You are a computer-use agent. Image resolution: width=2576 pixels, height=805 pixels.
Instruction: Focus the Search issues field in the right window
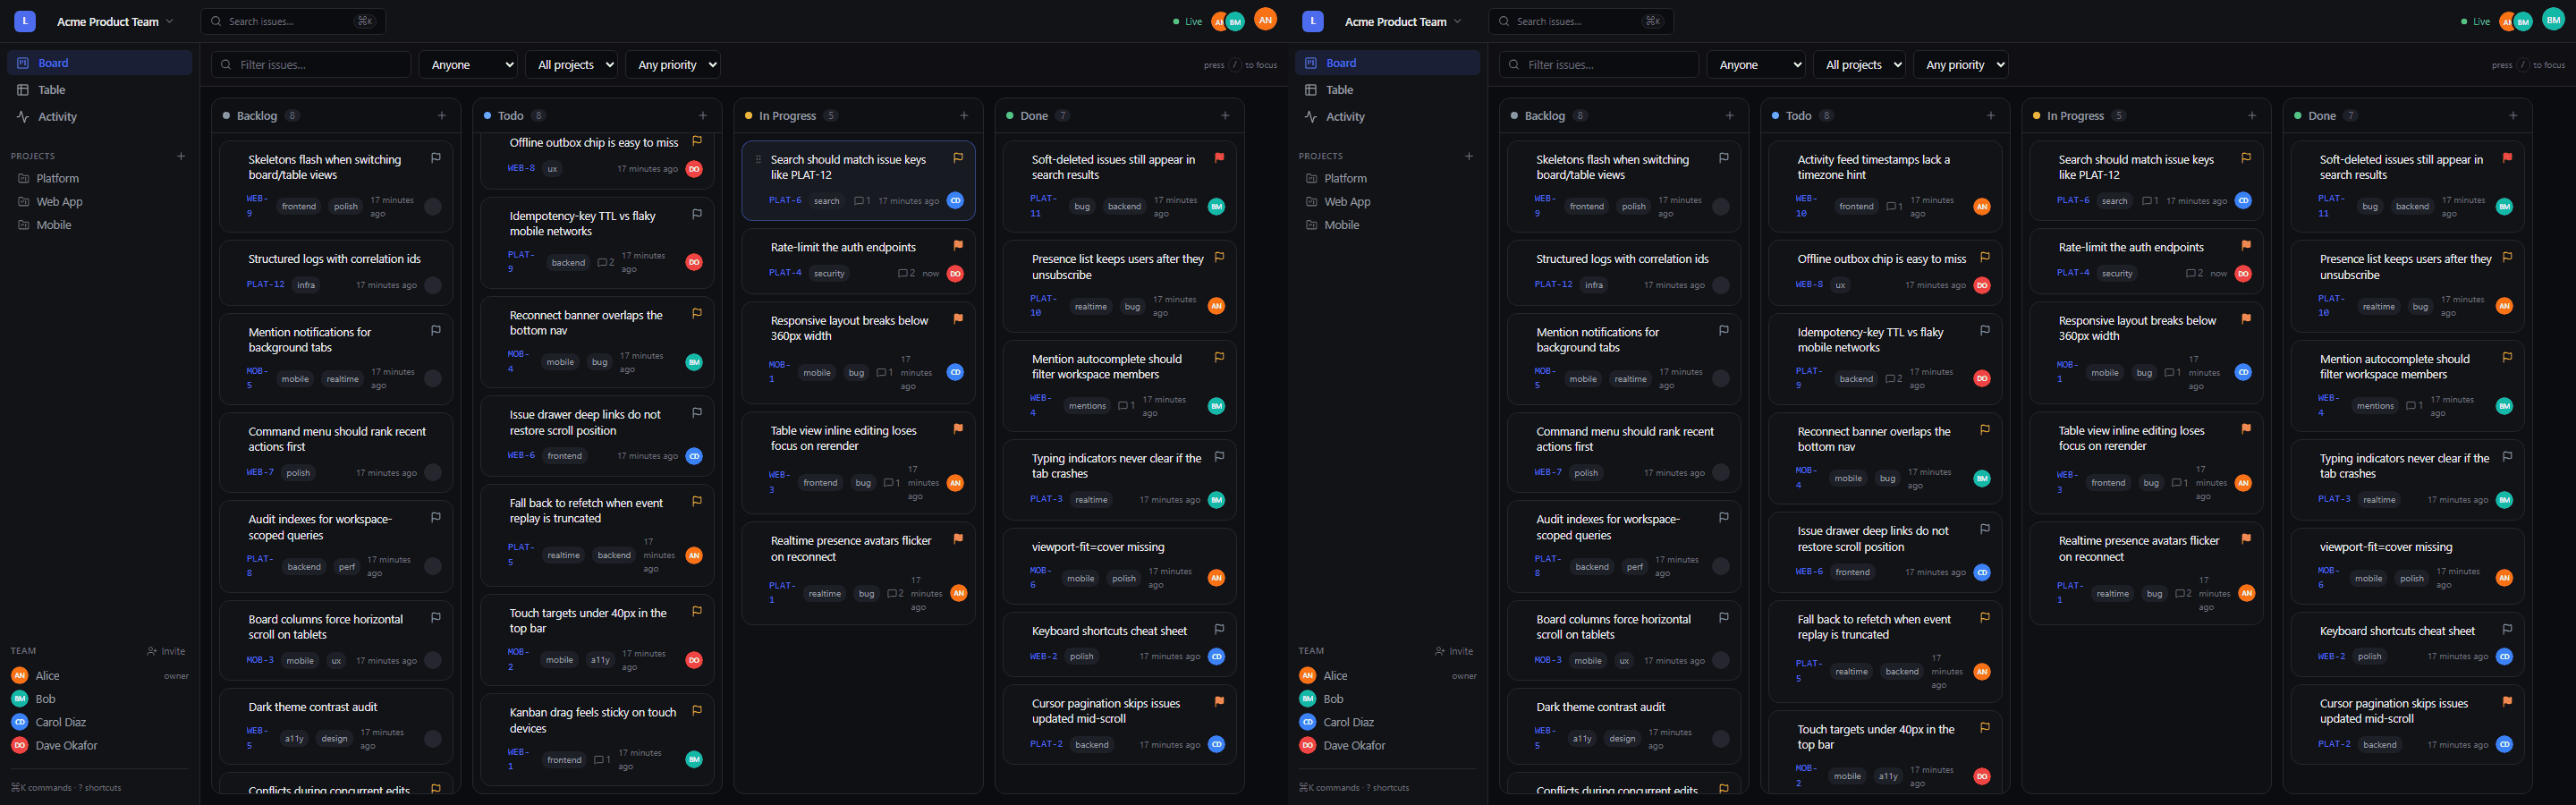click(x=1581, y=21)
